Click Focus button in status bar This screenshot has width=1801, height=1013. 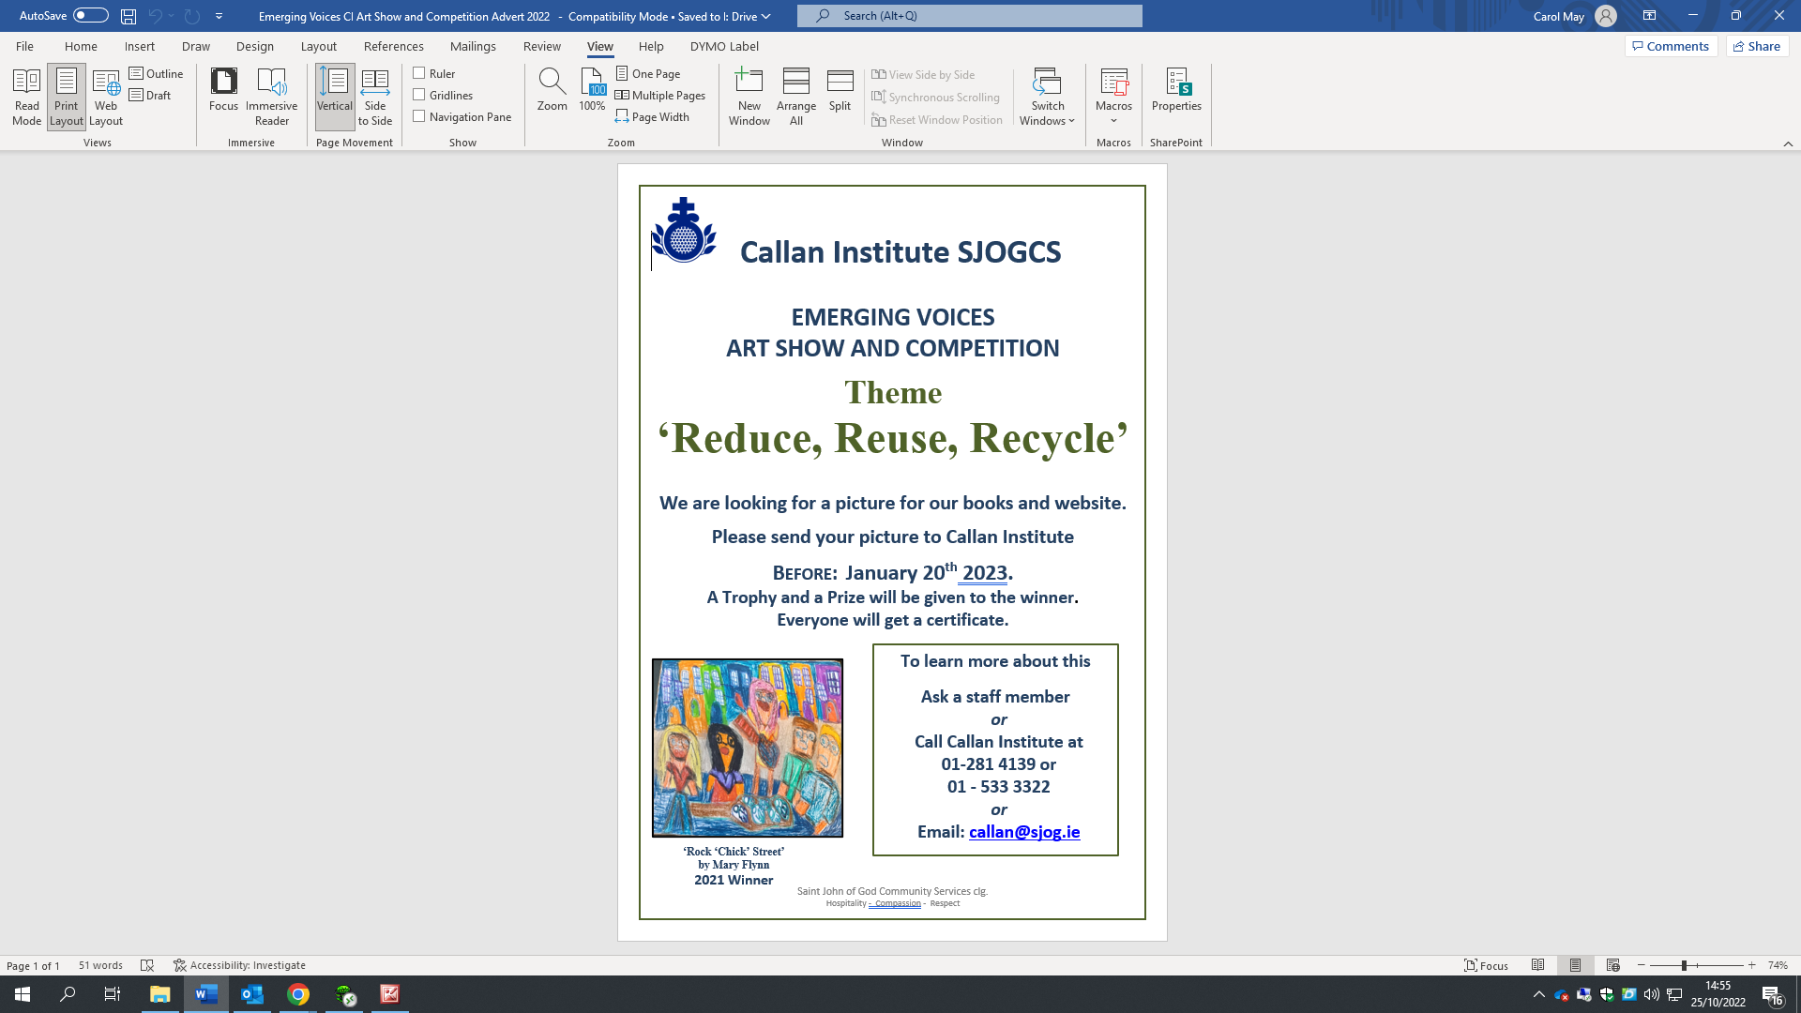pyautogui.click(x=1487, y=965)
